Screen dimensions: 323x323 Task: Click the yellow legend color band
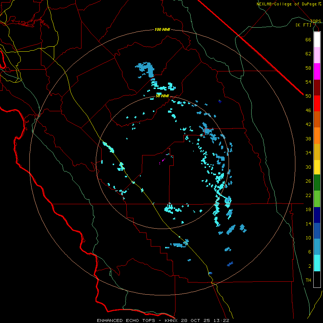coord(317,167)
